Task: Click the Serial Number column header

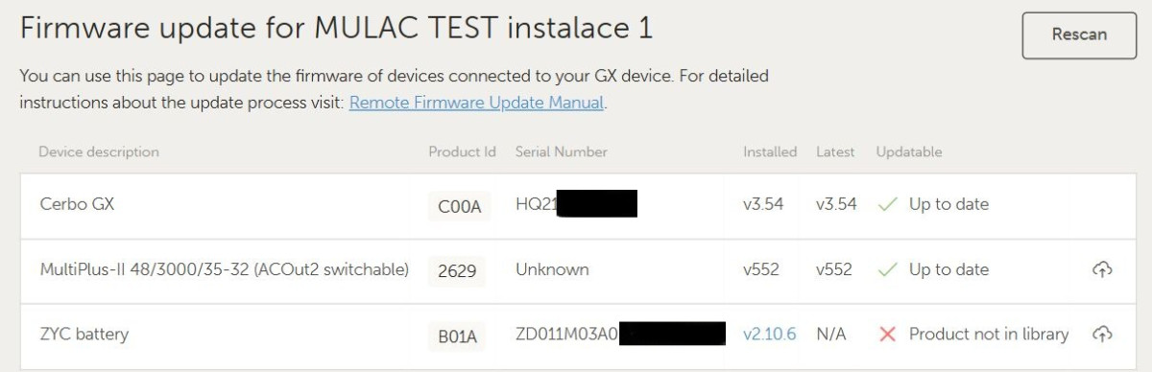Action: pos(562,151)
